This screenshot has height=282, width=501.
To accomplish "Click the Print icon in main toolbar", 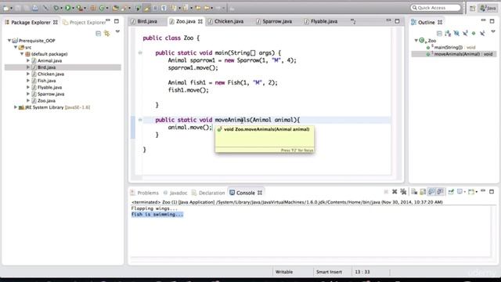I will coord(35,8).
